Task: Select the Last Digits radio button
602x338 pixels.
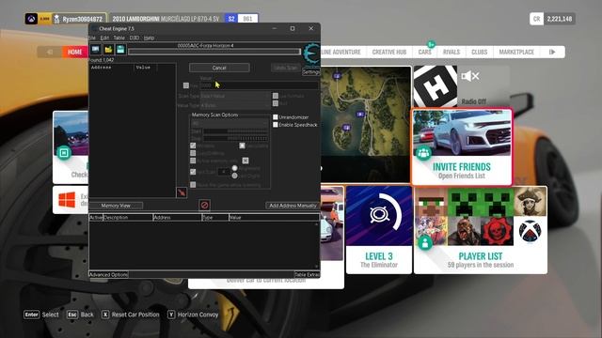Action: pos(234,176)
